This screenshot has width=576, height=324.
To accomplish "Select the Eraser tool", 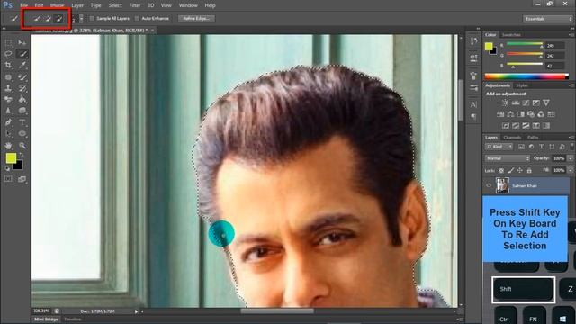I will (x=8, y=100).
